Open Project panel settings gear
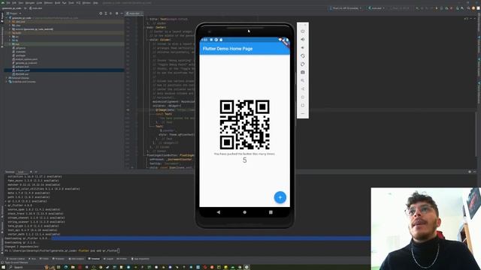 (x=116, y=13)
